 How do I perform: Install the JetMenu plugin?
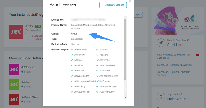click(26, 87)
